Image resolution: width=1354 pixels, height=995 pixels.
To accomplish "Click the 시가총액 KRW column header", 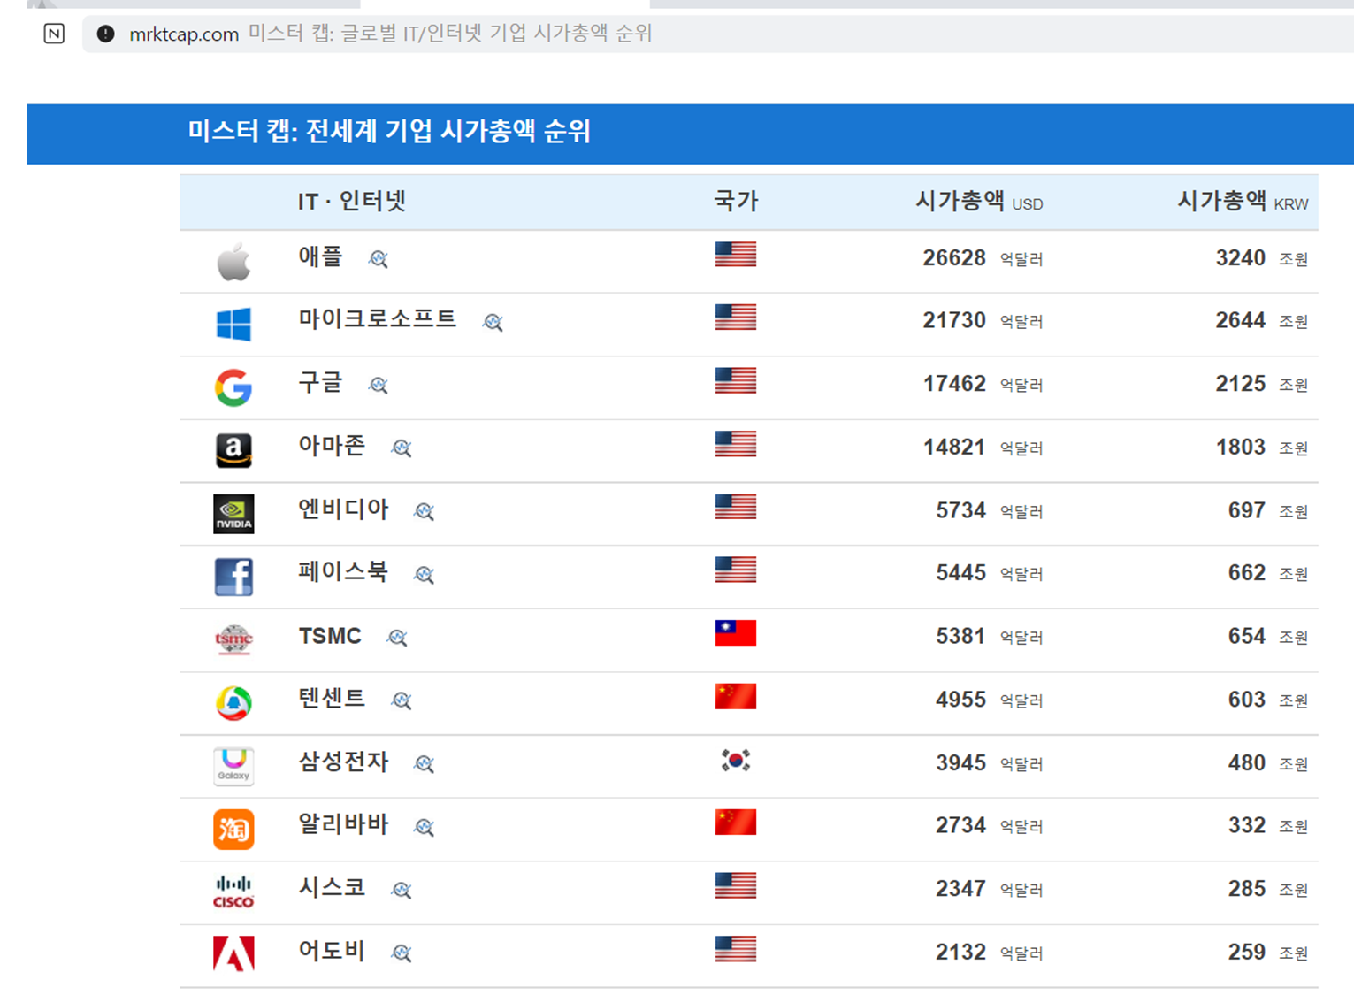I will [1243, 202].
